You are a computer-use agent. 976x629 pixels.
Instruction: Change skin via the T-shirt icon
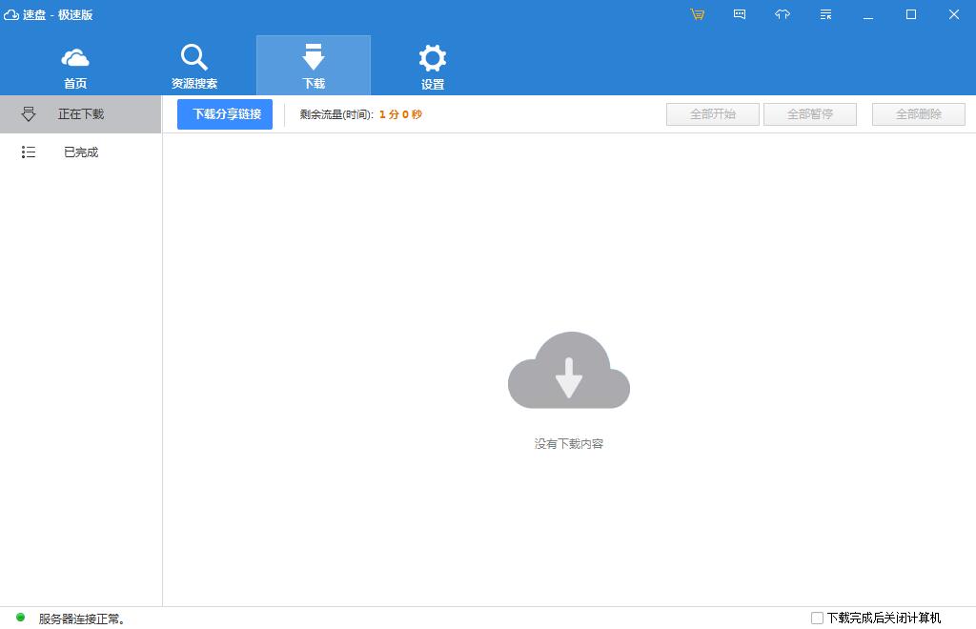point(782,14)
